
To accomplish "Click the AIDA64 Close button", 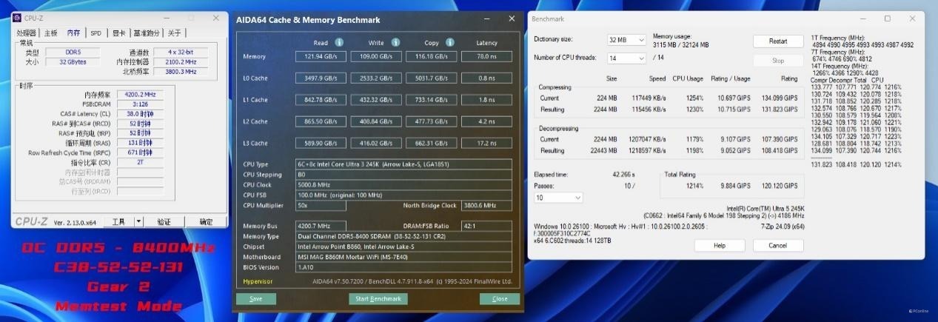I will [500, 299].
